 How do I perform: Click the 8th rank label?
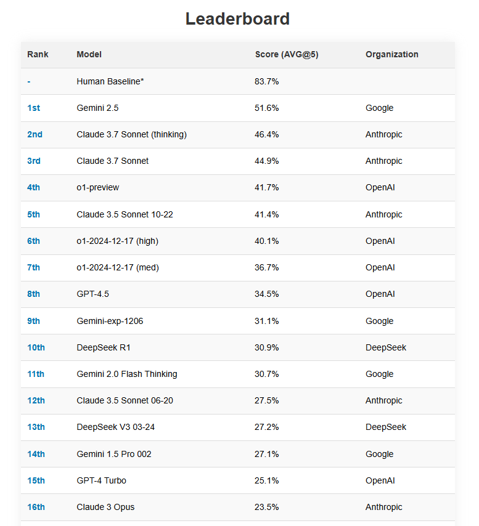(33, 294)
